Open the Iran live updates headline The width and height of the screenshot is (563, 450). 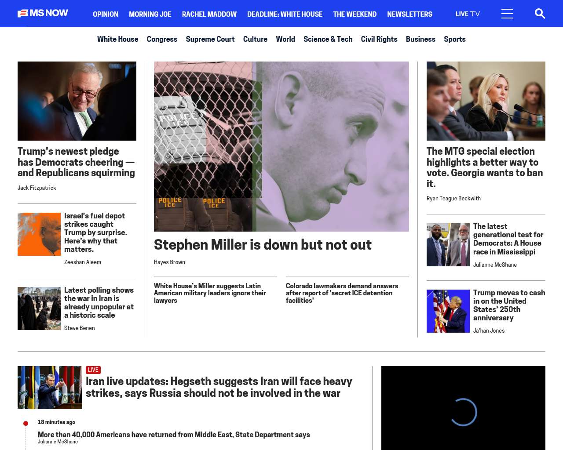pos(219,387)
